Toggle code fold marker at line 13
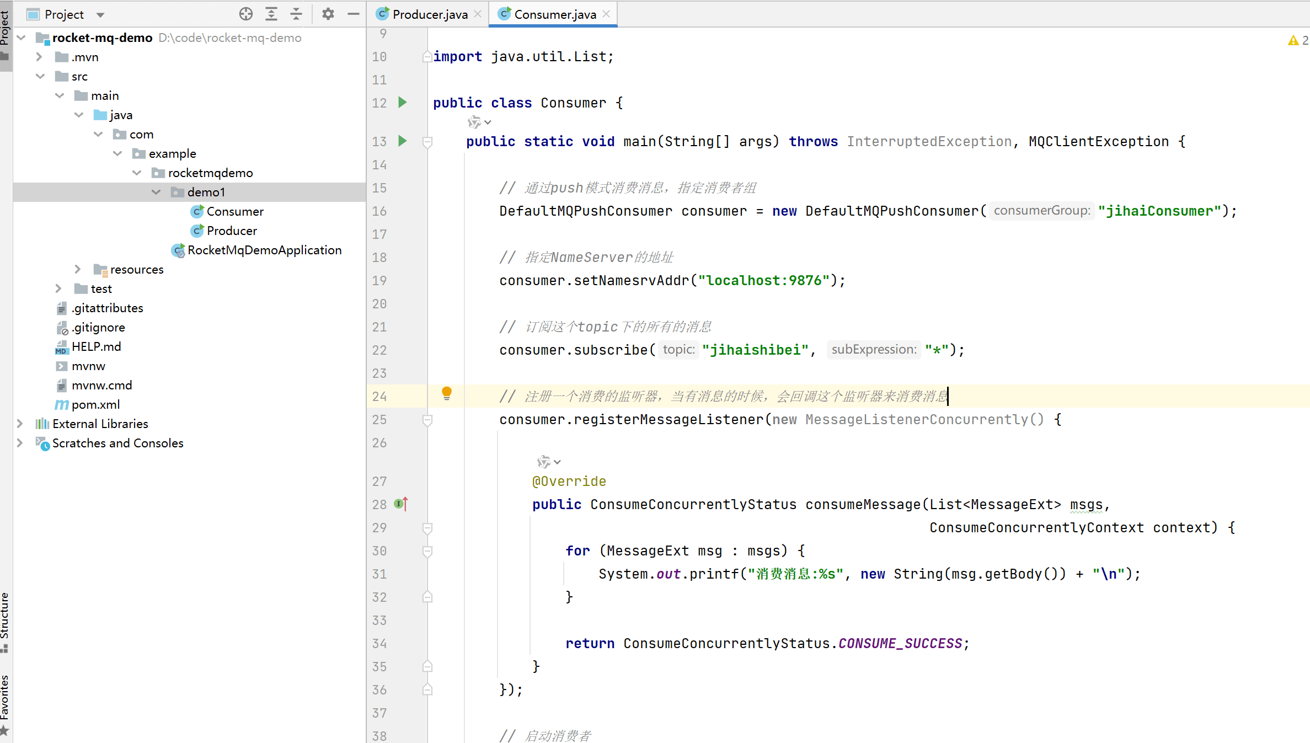This screenshot has height=743, width=1310. (x=427, y=142)
